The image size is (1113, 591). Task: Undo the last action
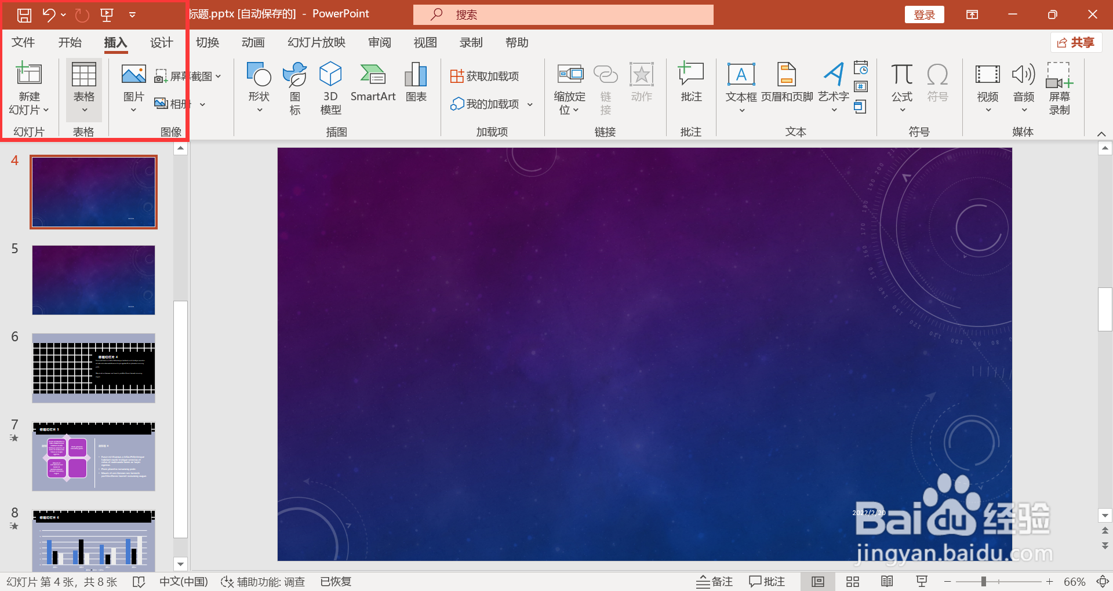pyautogui.click(x=49, y=15)
